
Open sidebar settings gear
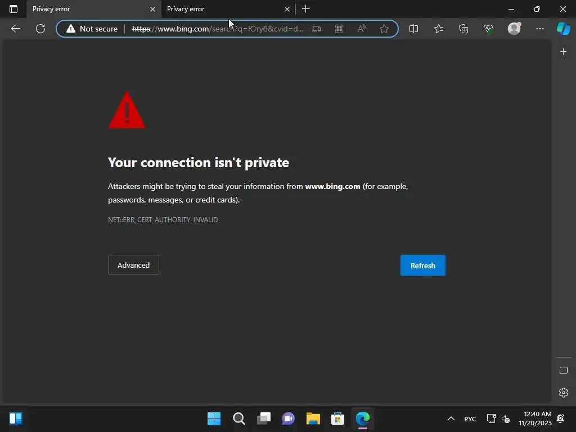pyautogui.click(x=563, y=392)
